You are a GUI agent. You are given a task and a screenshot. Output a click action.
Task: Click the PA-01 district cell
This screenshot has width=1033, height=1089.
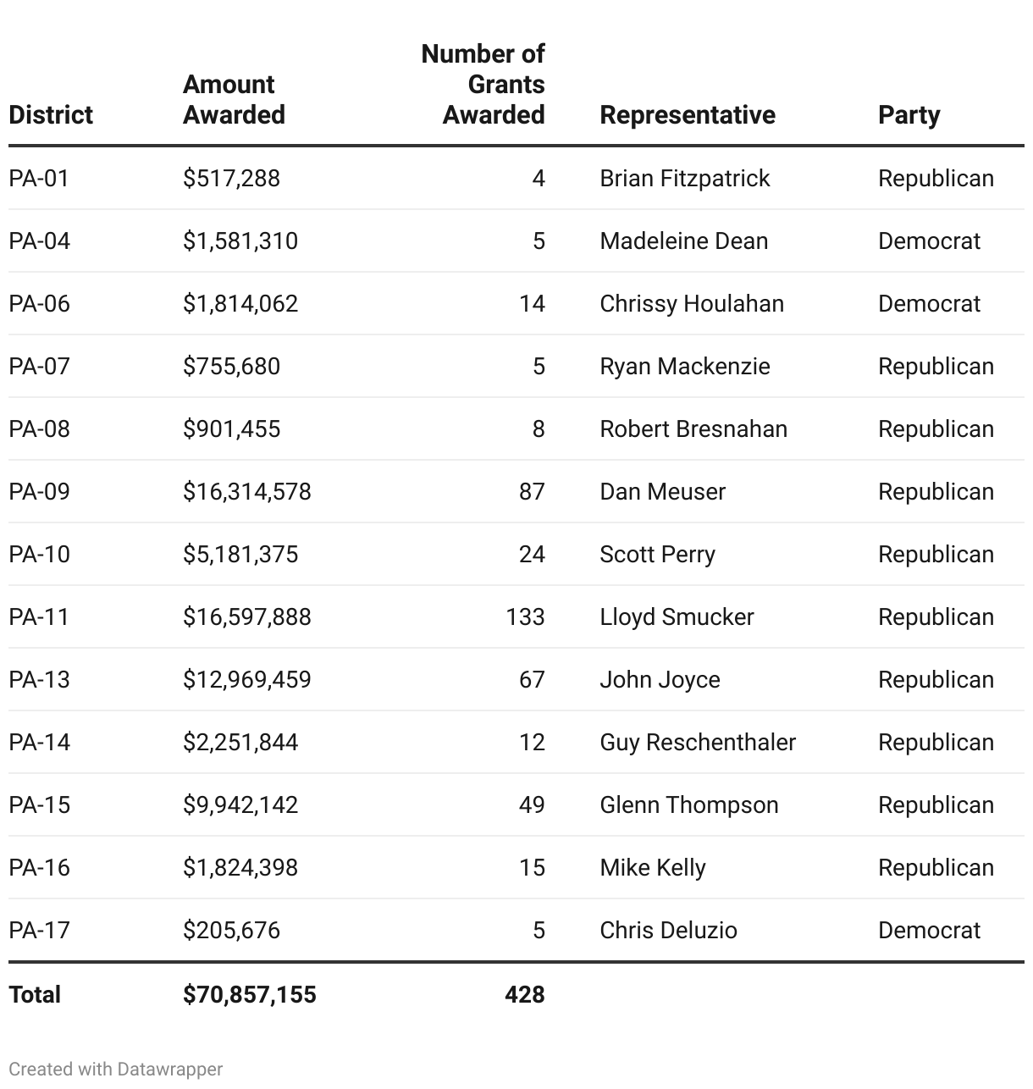coord(39,179)
